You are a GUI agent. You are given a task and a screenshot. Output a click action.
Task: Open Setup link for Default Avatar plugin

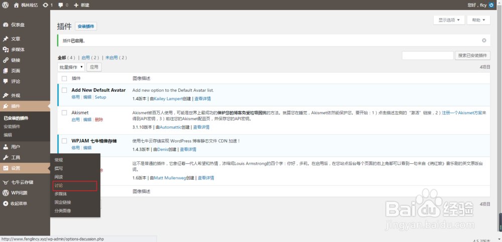[100, 97]
